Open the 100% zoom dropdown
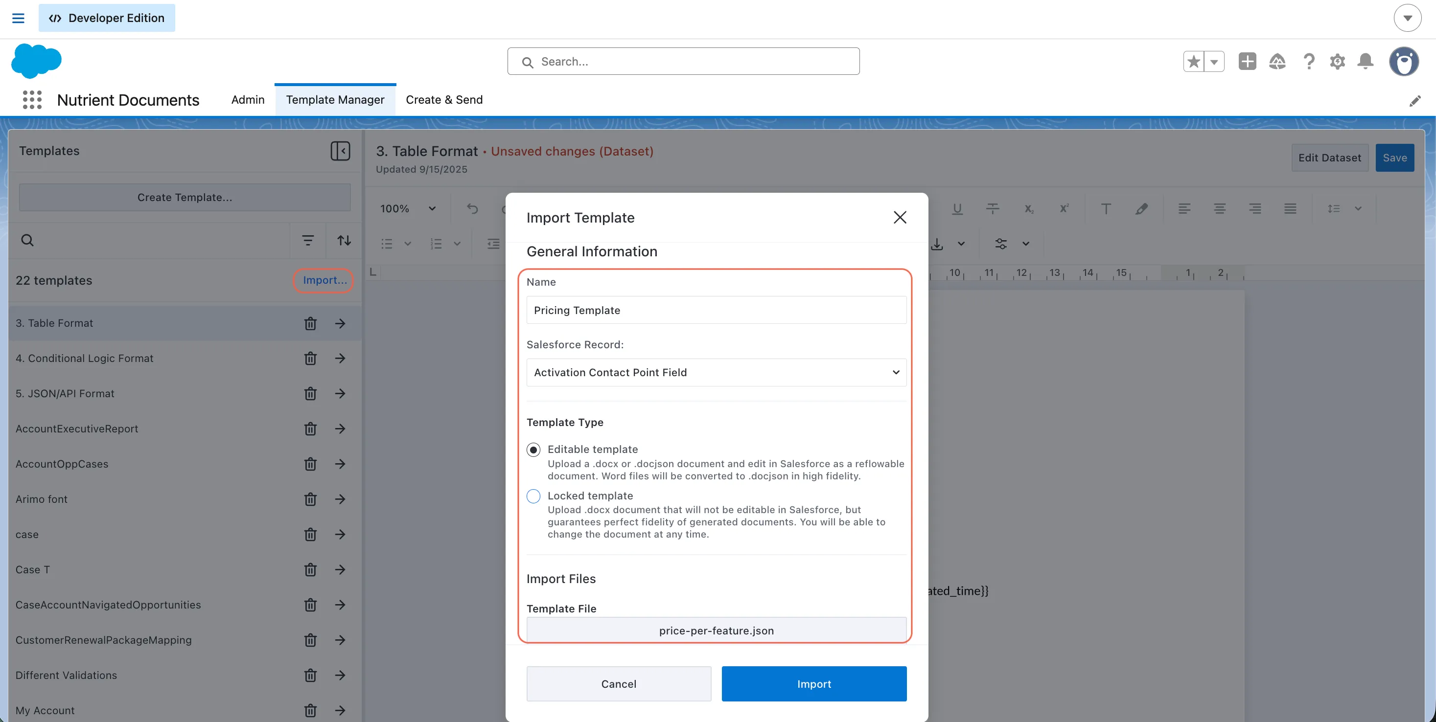The width and height of the screenshot is (1436, 722). coord(408,209)
